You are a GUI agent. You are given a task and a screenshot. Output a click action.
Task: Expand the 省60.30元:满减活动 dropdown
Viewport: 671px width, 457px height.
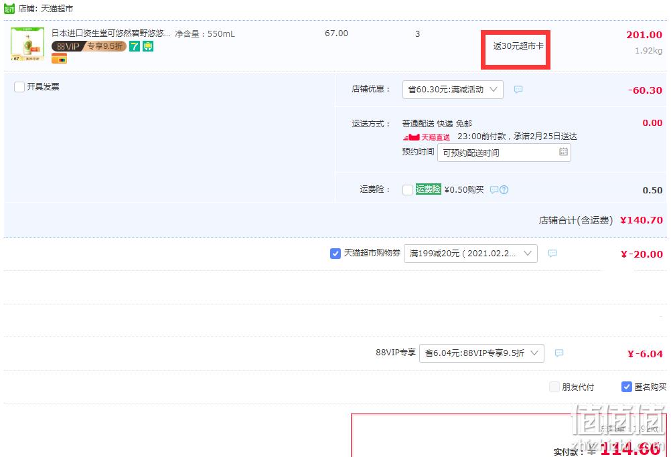(x=453, y=90)
